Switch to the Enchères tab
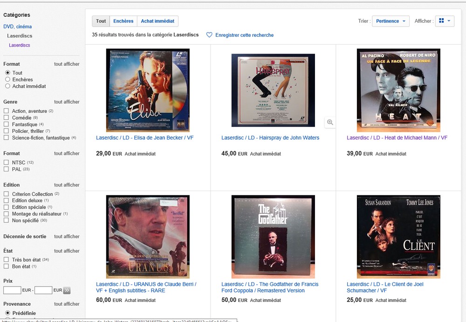Image resolution: width=466 pixels, height=322 pixels. click(x=123, y=21)
